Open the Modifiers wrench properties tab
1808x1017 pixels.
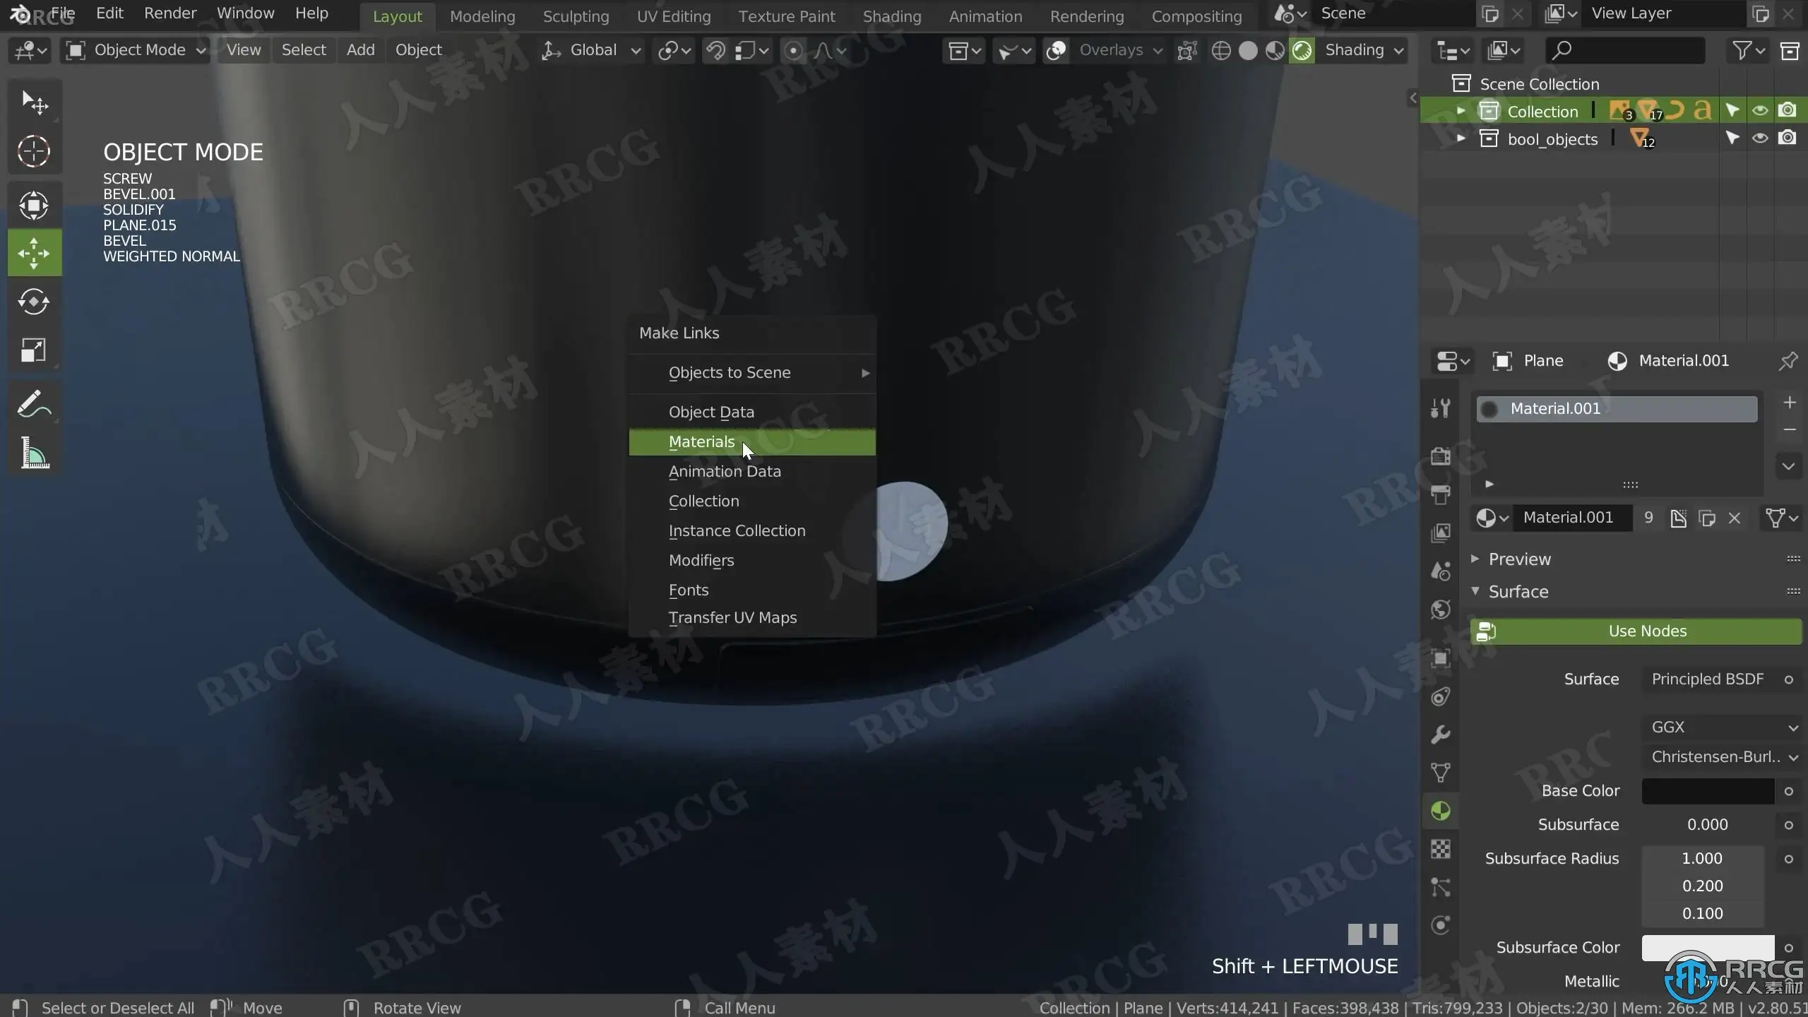[1441, 735]
